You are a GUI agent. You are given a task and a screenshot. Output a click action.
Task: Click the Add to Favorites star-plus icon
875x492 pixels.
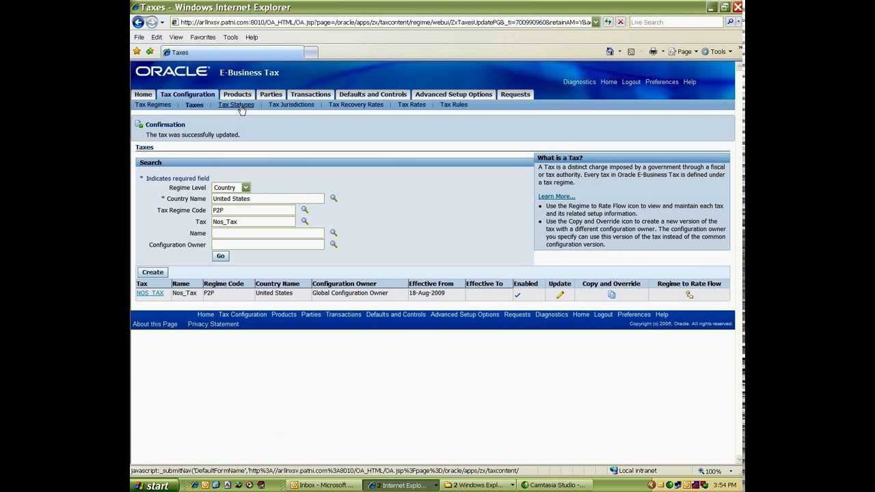150,52
